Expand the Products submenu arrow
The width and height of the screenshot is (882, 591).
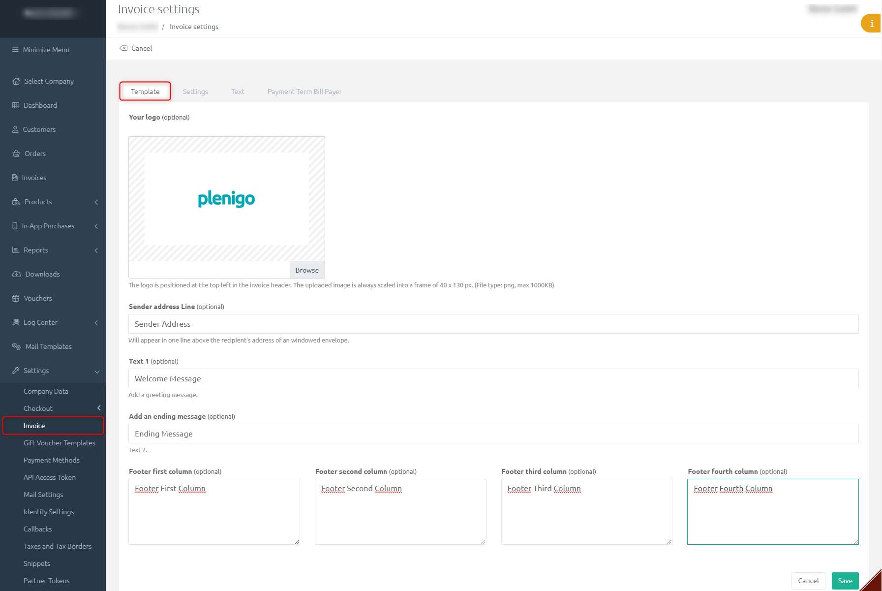pyautogui.click(x=96, y=202)
